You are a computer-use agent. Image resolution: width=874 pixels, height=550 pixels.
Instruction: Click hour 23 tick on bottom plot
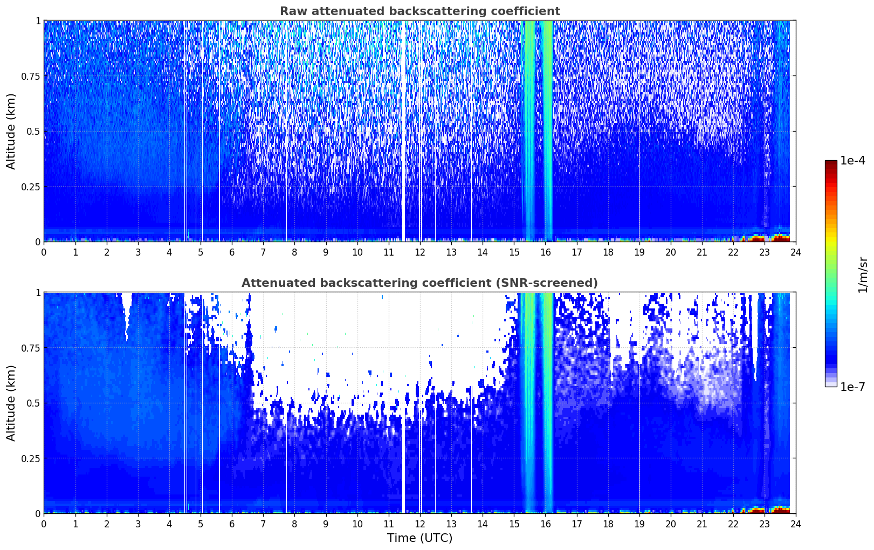click(x=765, y=524)
